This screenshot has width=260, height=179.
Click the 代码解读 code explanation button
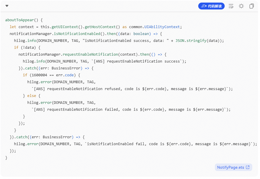tap(211, 6)
